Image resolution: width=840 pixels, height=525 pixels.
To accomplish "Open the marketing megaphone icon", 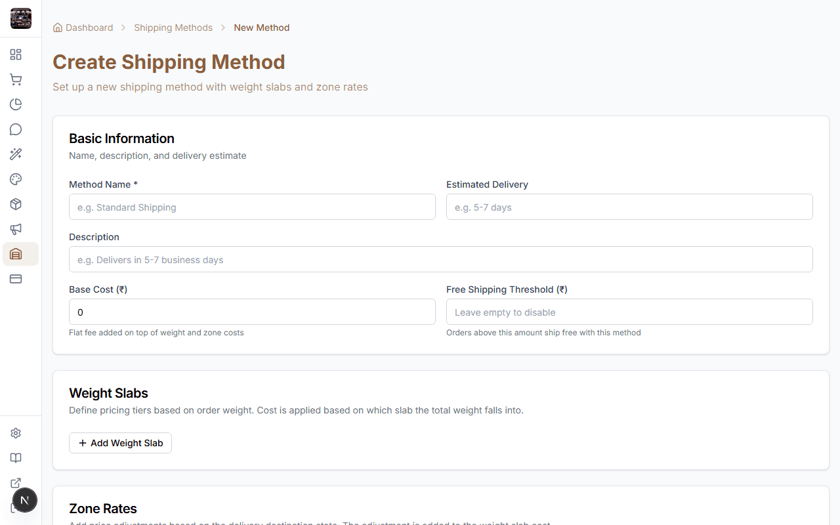I will [x=16, y=229].
